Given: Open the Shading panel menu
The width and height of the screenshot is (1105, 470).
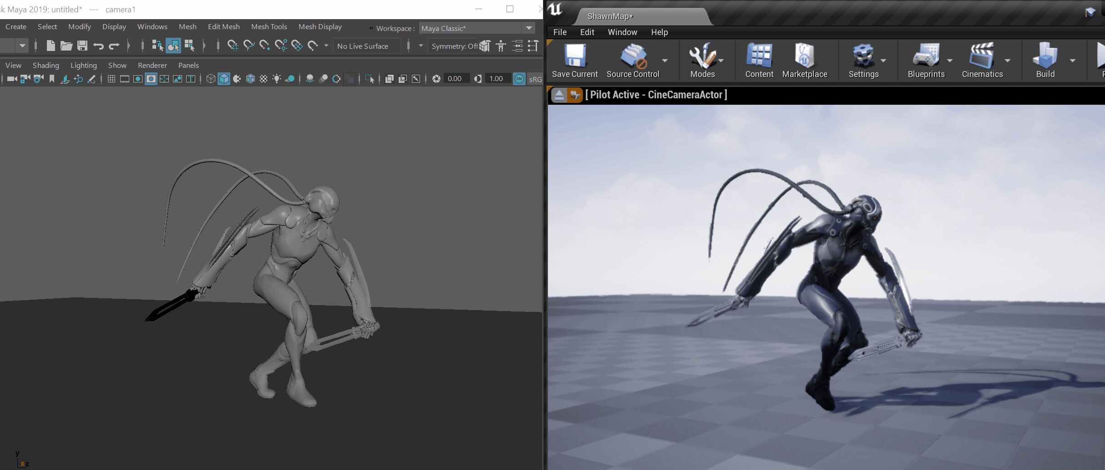Looking at the screenshot, I should click(46, 66).
